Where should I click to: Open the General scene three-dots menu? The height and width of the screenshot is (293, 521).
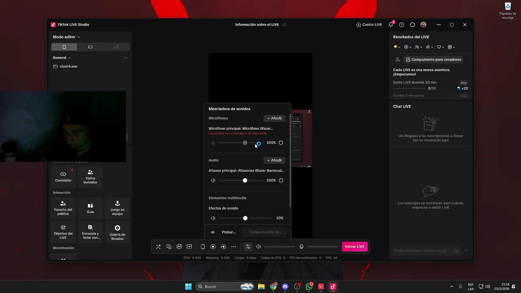click(125, 58)
